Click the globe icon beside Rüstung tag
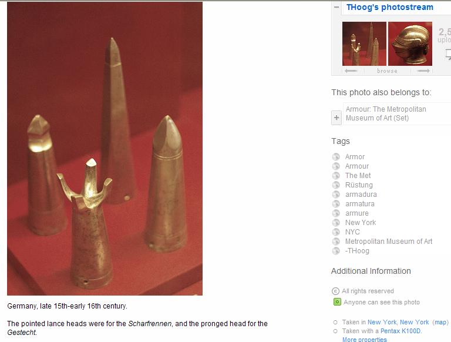451x342 pixels. click(x=336, y=185)
